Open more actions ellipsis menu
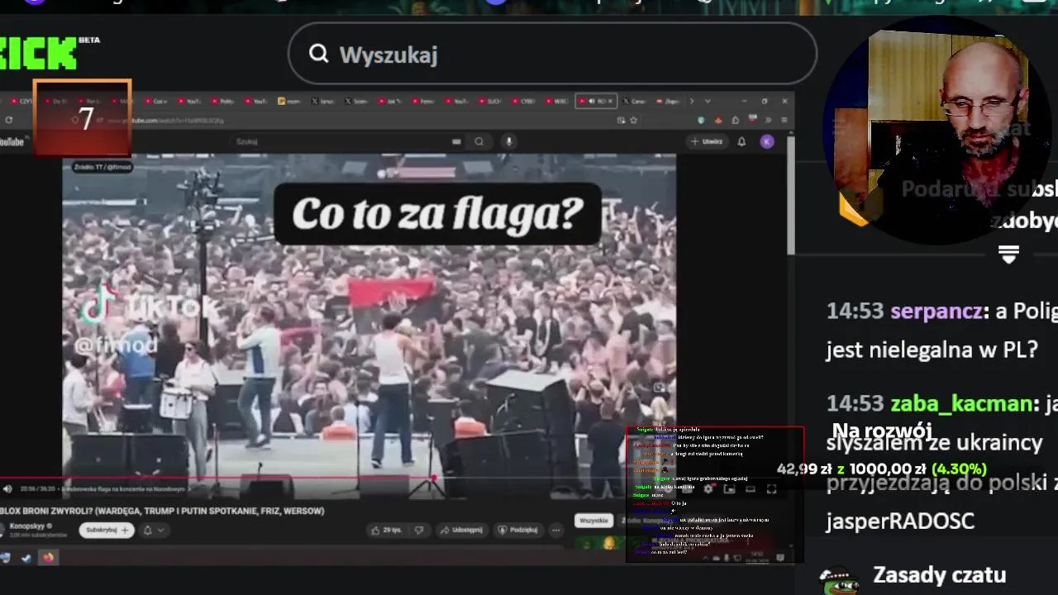 coord(555,530)
